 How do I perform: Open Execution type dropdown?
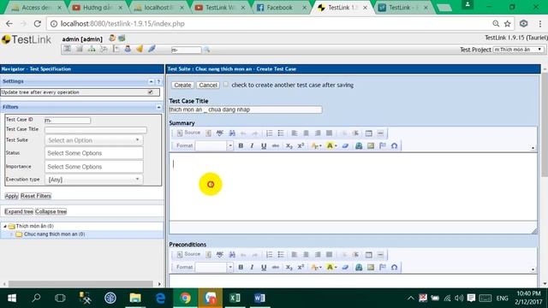coord(93,180)
